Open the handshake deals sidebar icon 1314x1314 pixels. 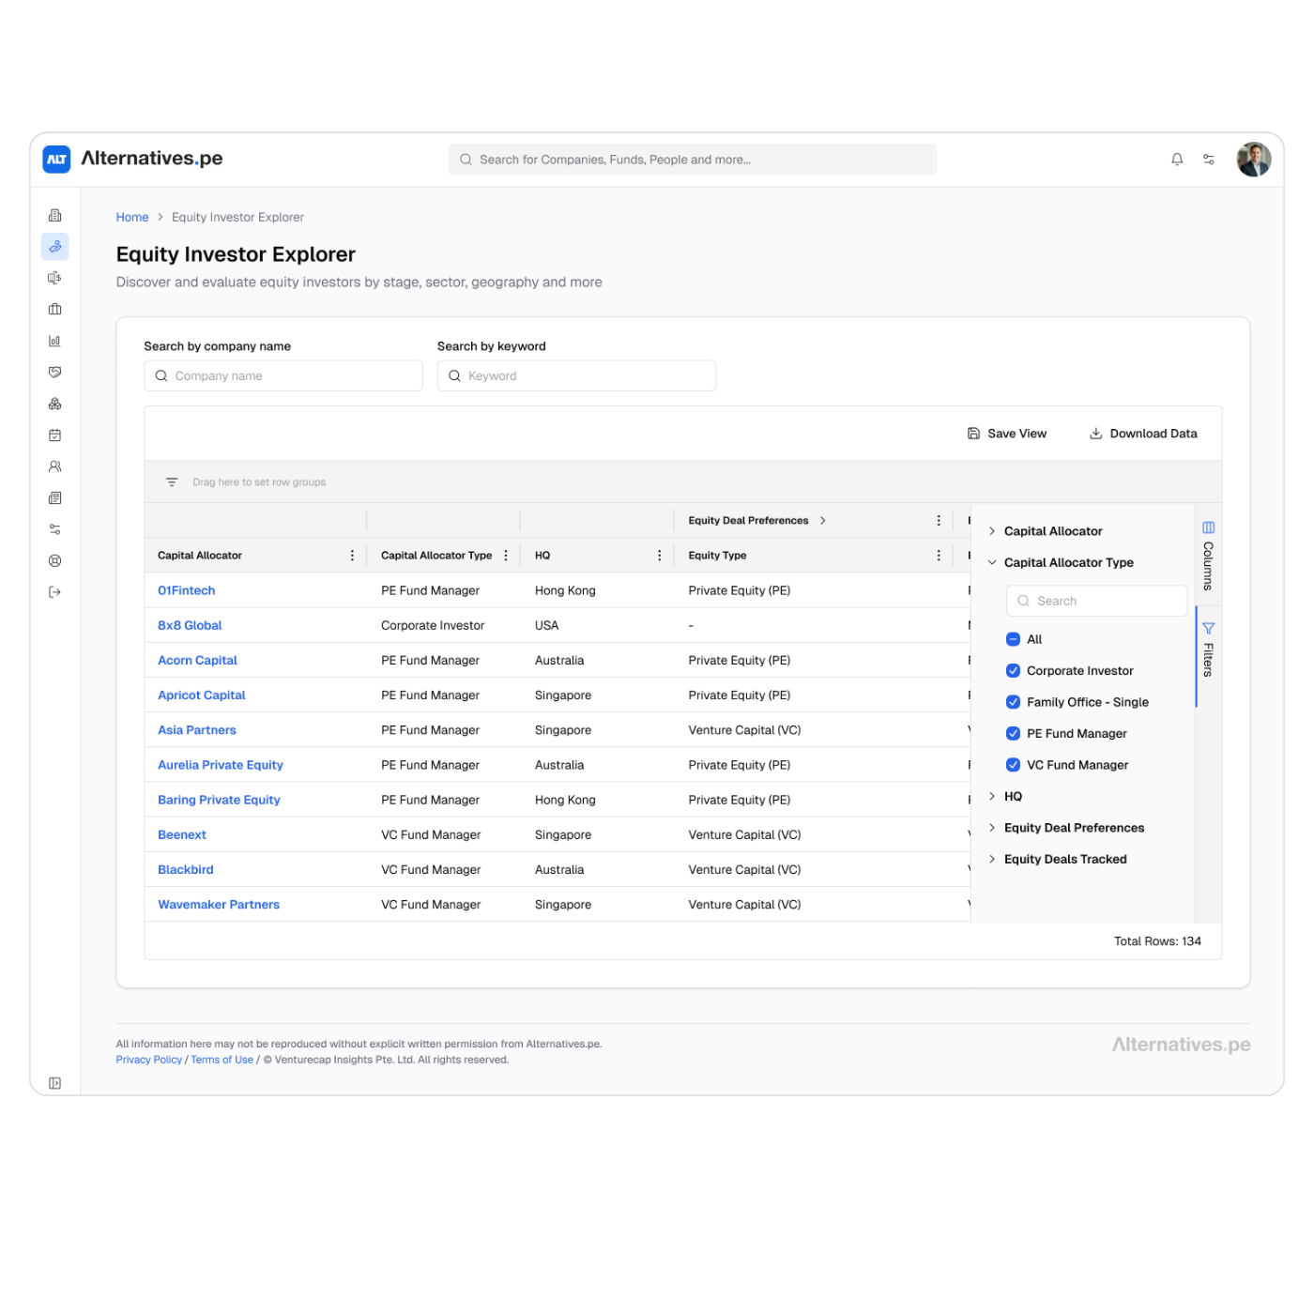[x=55, y=372]
